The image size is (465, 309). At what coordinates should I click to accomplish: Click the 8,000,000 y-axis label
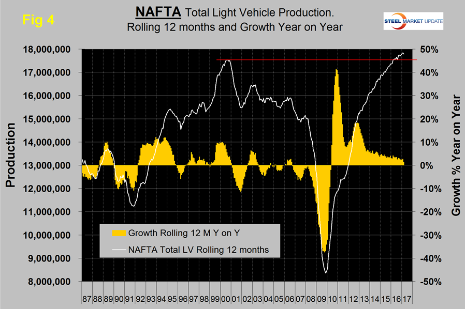tap(50, 282)
